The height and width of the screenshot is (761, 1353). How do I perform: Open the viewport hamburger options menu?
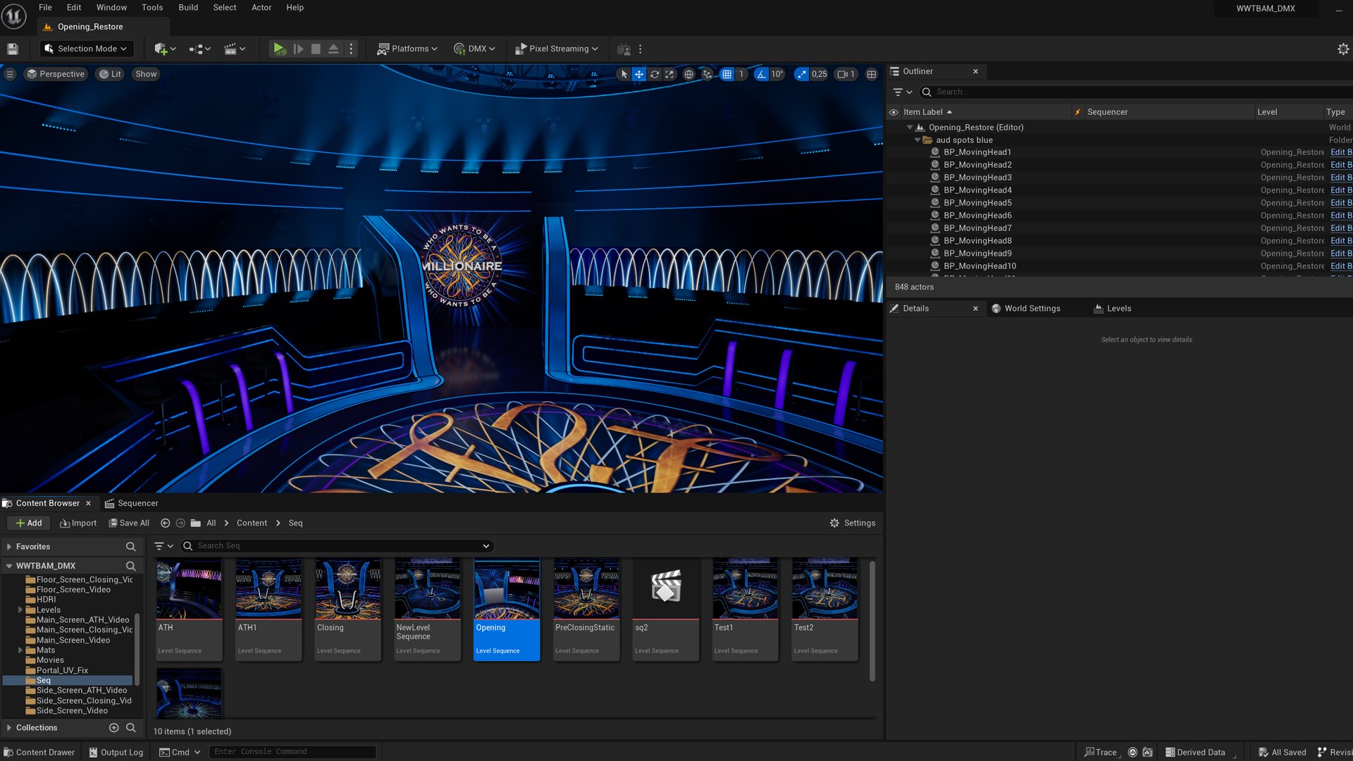point(10,74)
